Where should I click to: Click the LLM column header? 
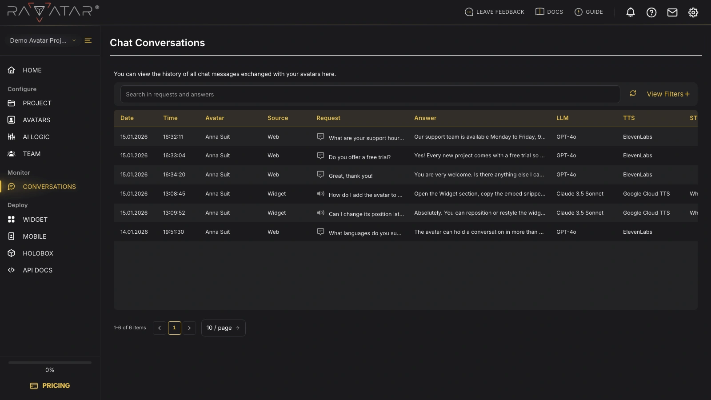pyautogui.click(x=563, y=118)
